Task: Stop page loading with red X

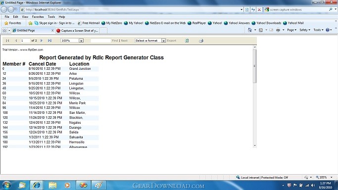Action: coord(259,9)
